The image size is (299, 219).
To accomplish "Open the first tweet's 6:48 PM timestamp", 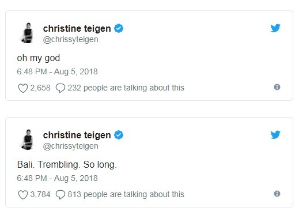I will click(32, 71).
